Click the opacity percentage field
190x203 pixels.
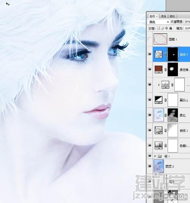click(x=187, y=22)
